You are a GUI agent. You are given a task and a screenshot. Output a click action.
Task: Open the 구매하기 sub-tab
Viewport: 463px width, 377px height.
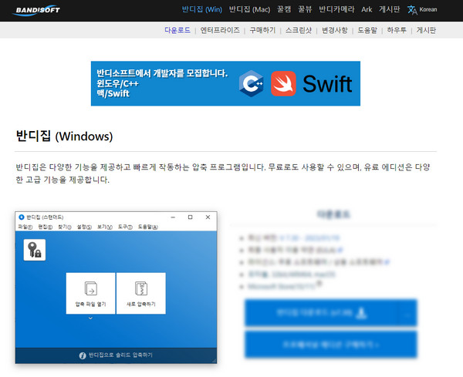click(262, 30)
